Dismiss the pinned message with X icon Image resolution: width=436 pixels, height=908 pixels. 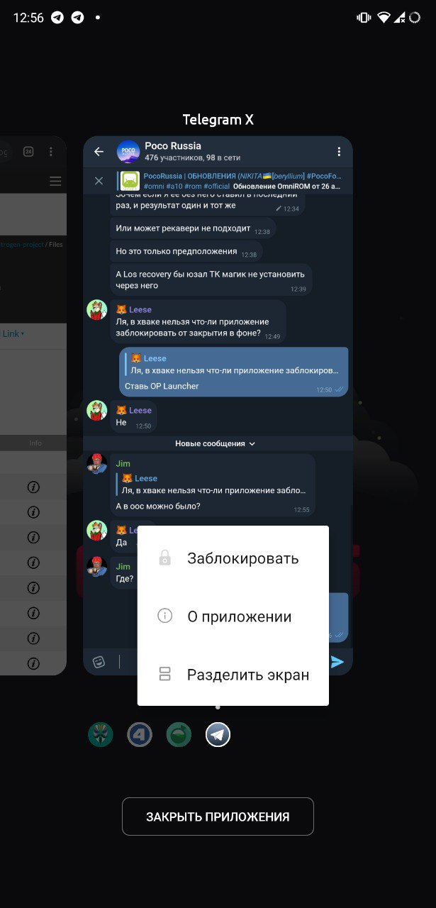[x=99, y=181]
